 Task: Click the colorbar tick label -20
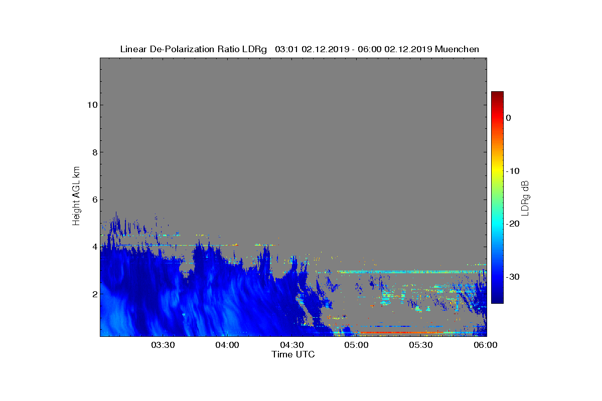(x=512, y=224)
